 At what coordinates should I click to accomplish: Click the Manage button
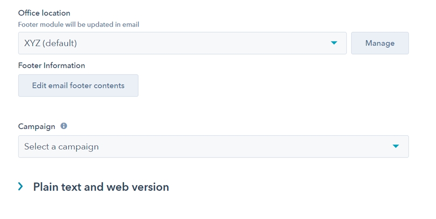point(380,43)
